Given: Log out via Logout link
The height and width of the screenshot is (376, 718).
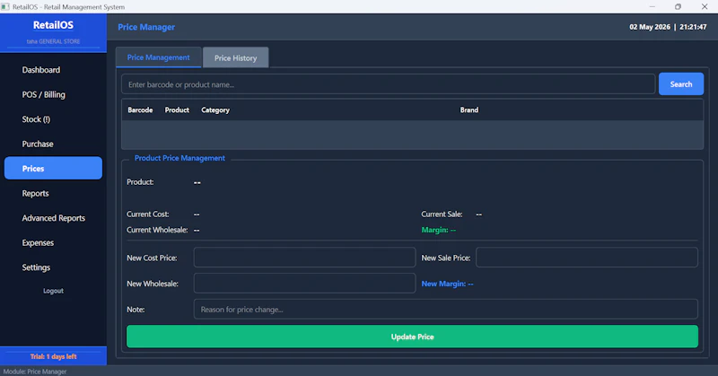Looking at the screenshot, I should pos(53,291).
